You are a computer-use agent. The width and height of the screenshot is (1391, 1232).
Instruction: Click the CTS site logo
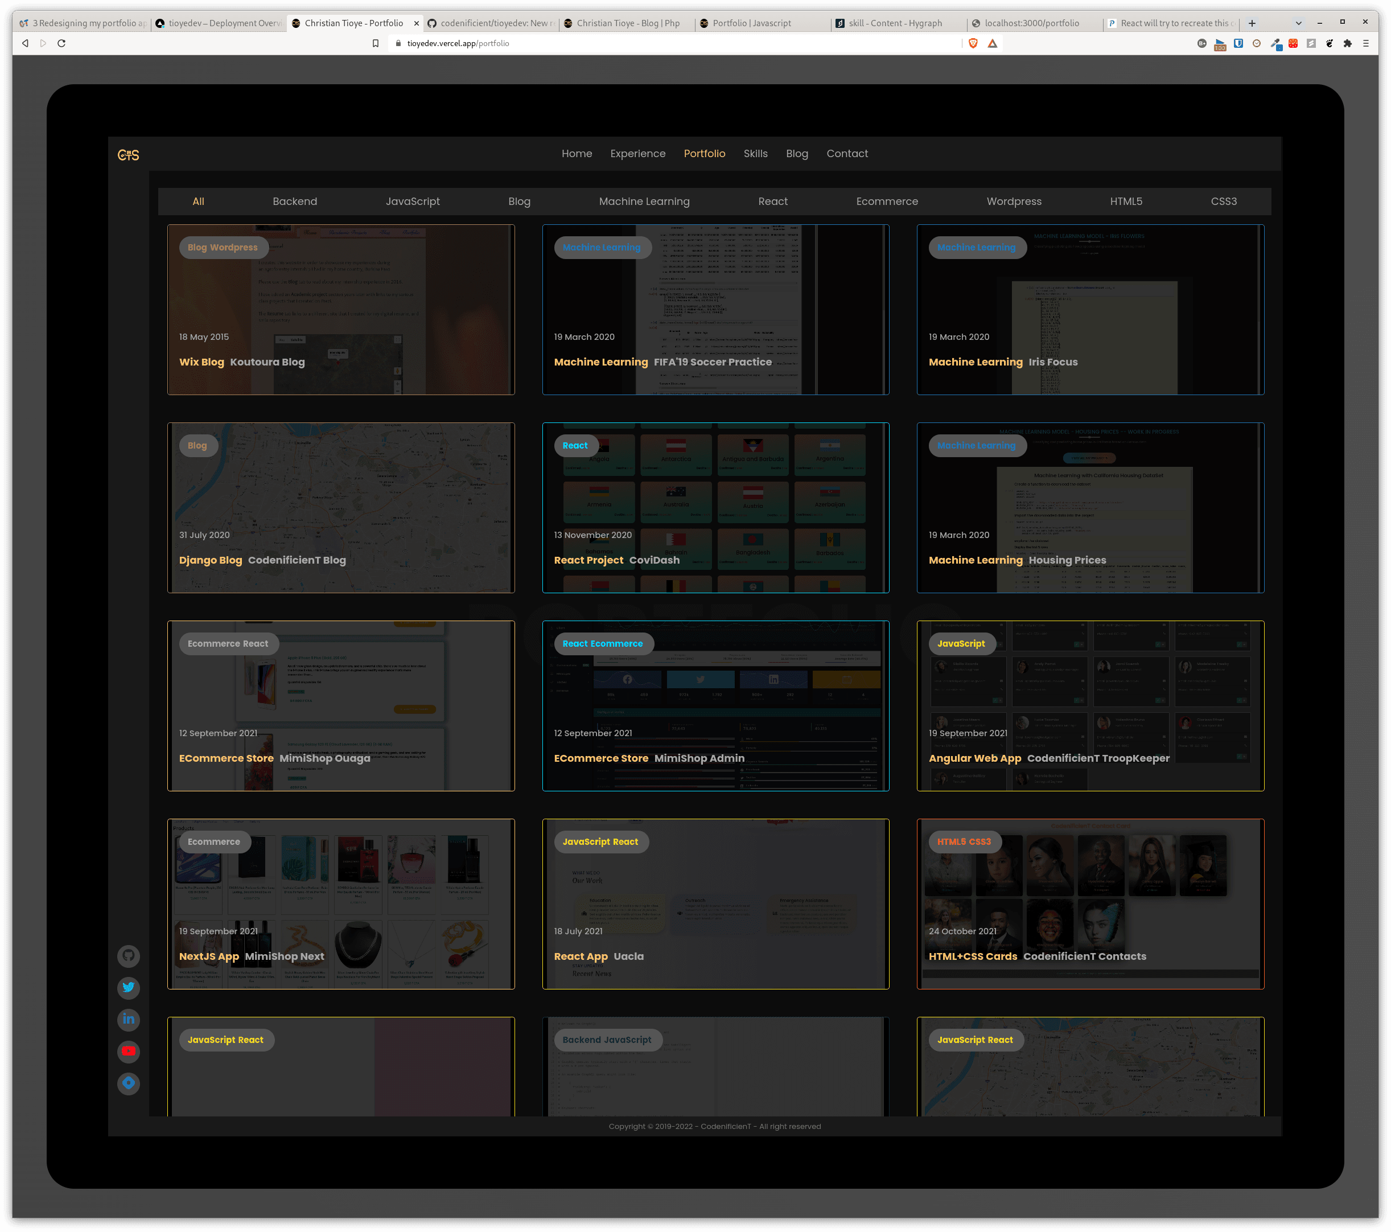(128, 155)
